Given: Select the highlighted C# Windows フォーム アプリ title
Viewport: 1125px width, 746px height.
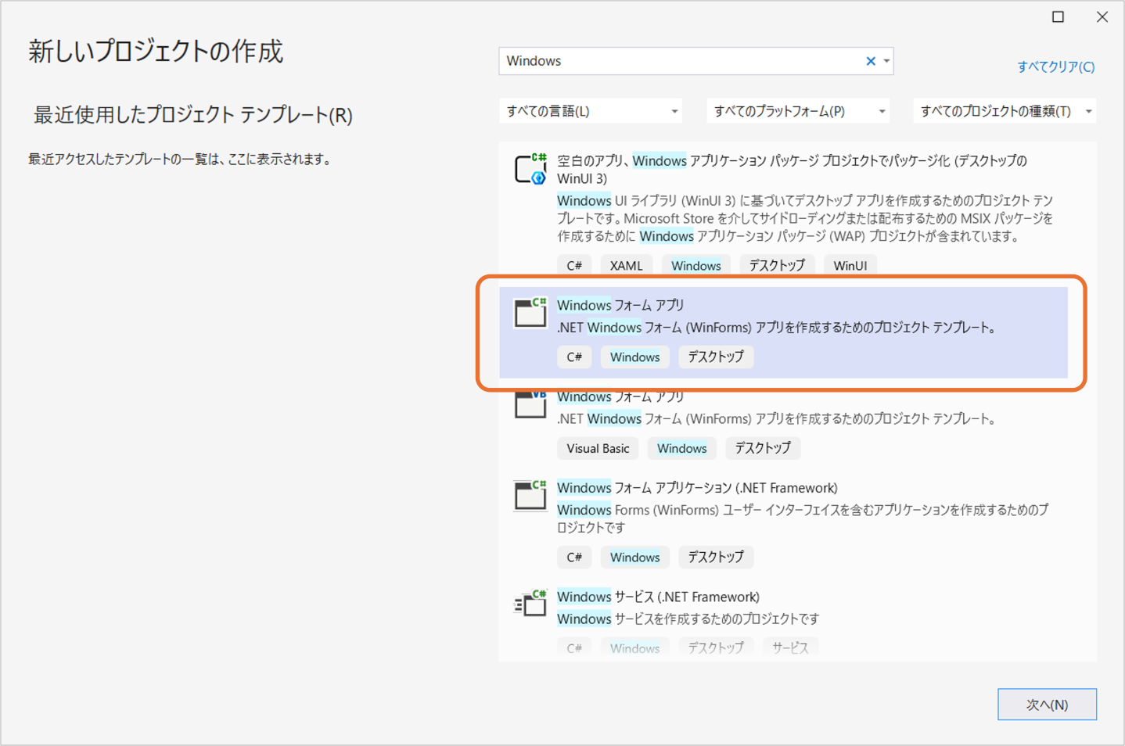Looking at the screenshot, I should 620,305.
